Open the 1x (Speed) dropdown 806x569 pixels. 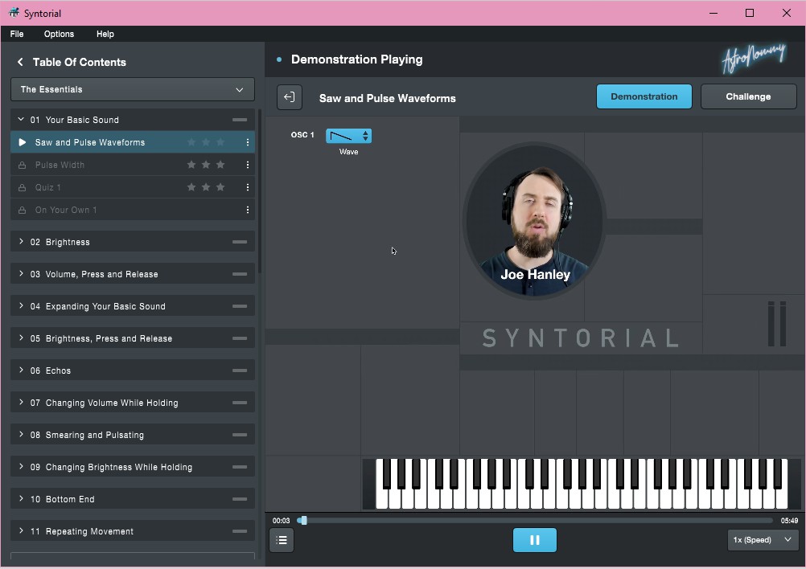(763, 540)
